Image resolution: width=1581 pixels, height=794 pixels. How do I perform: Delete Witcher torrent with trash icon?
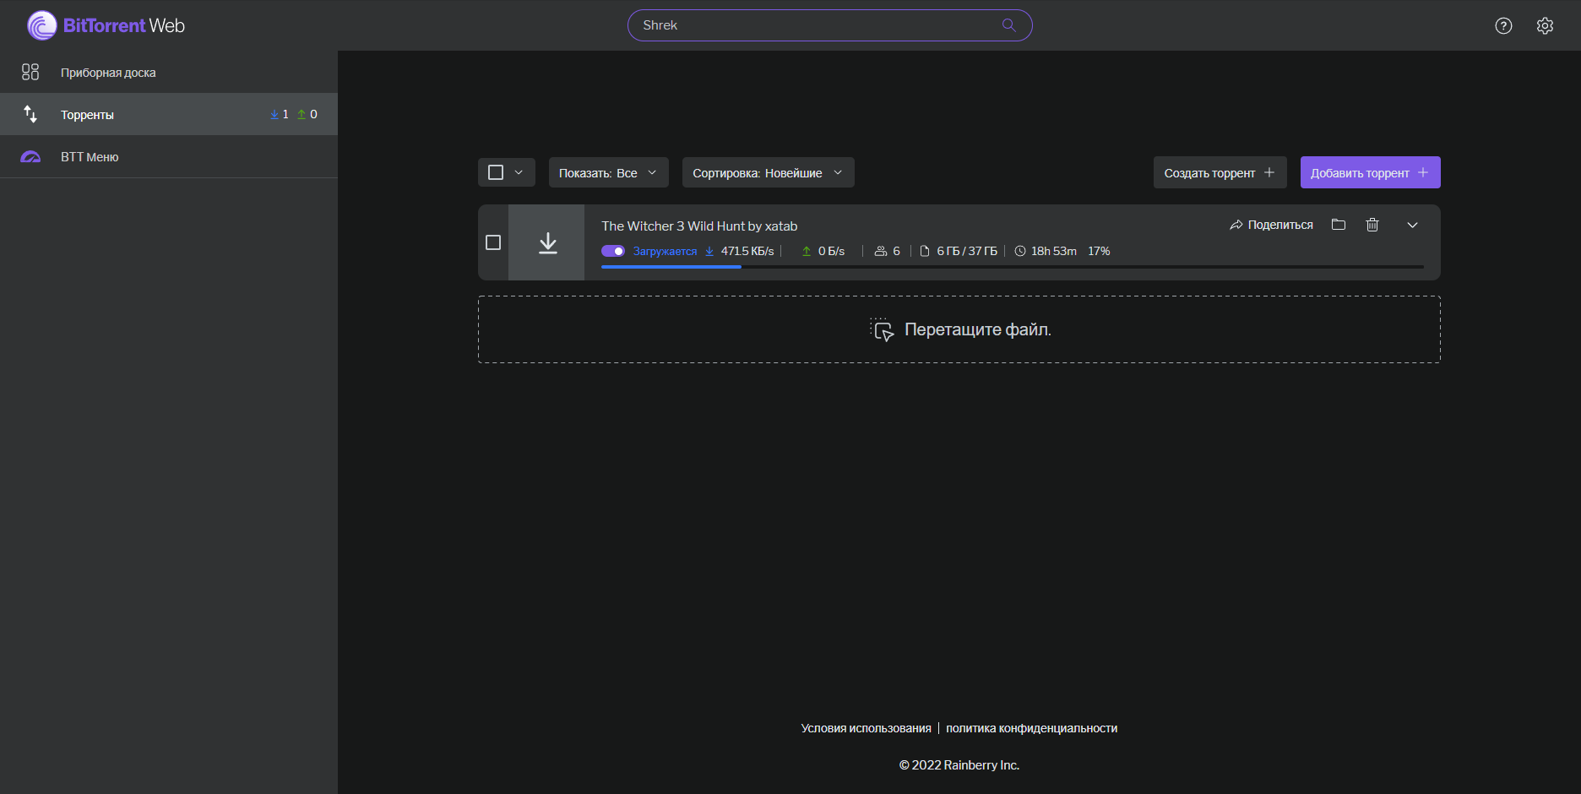click(x=1372, y=225)
